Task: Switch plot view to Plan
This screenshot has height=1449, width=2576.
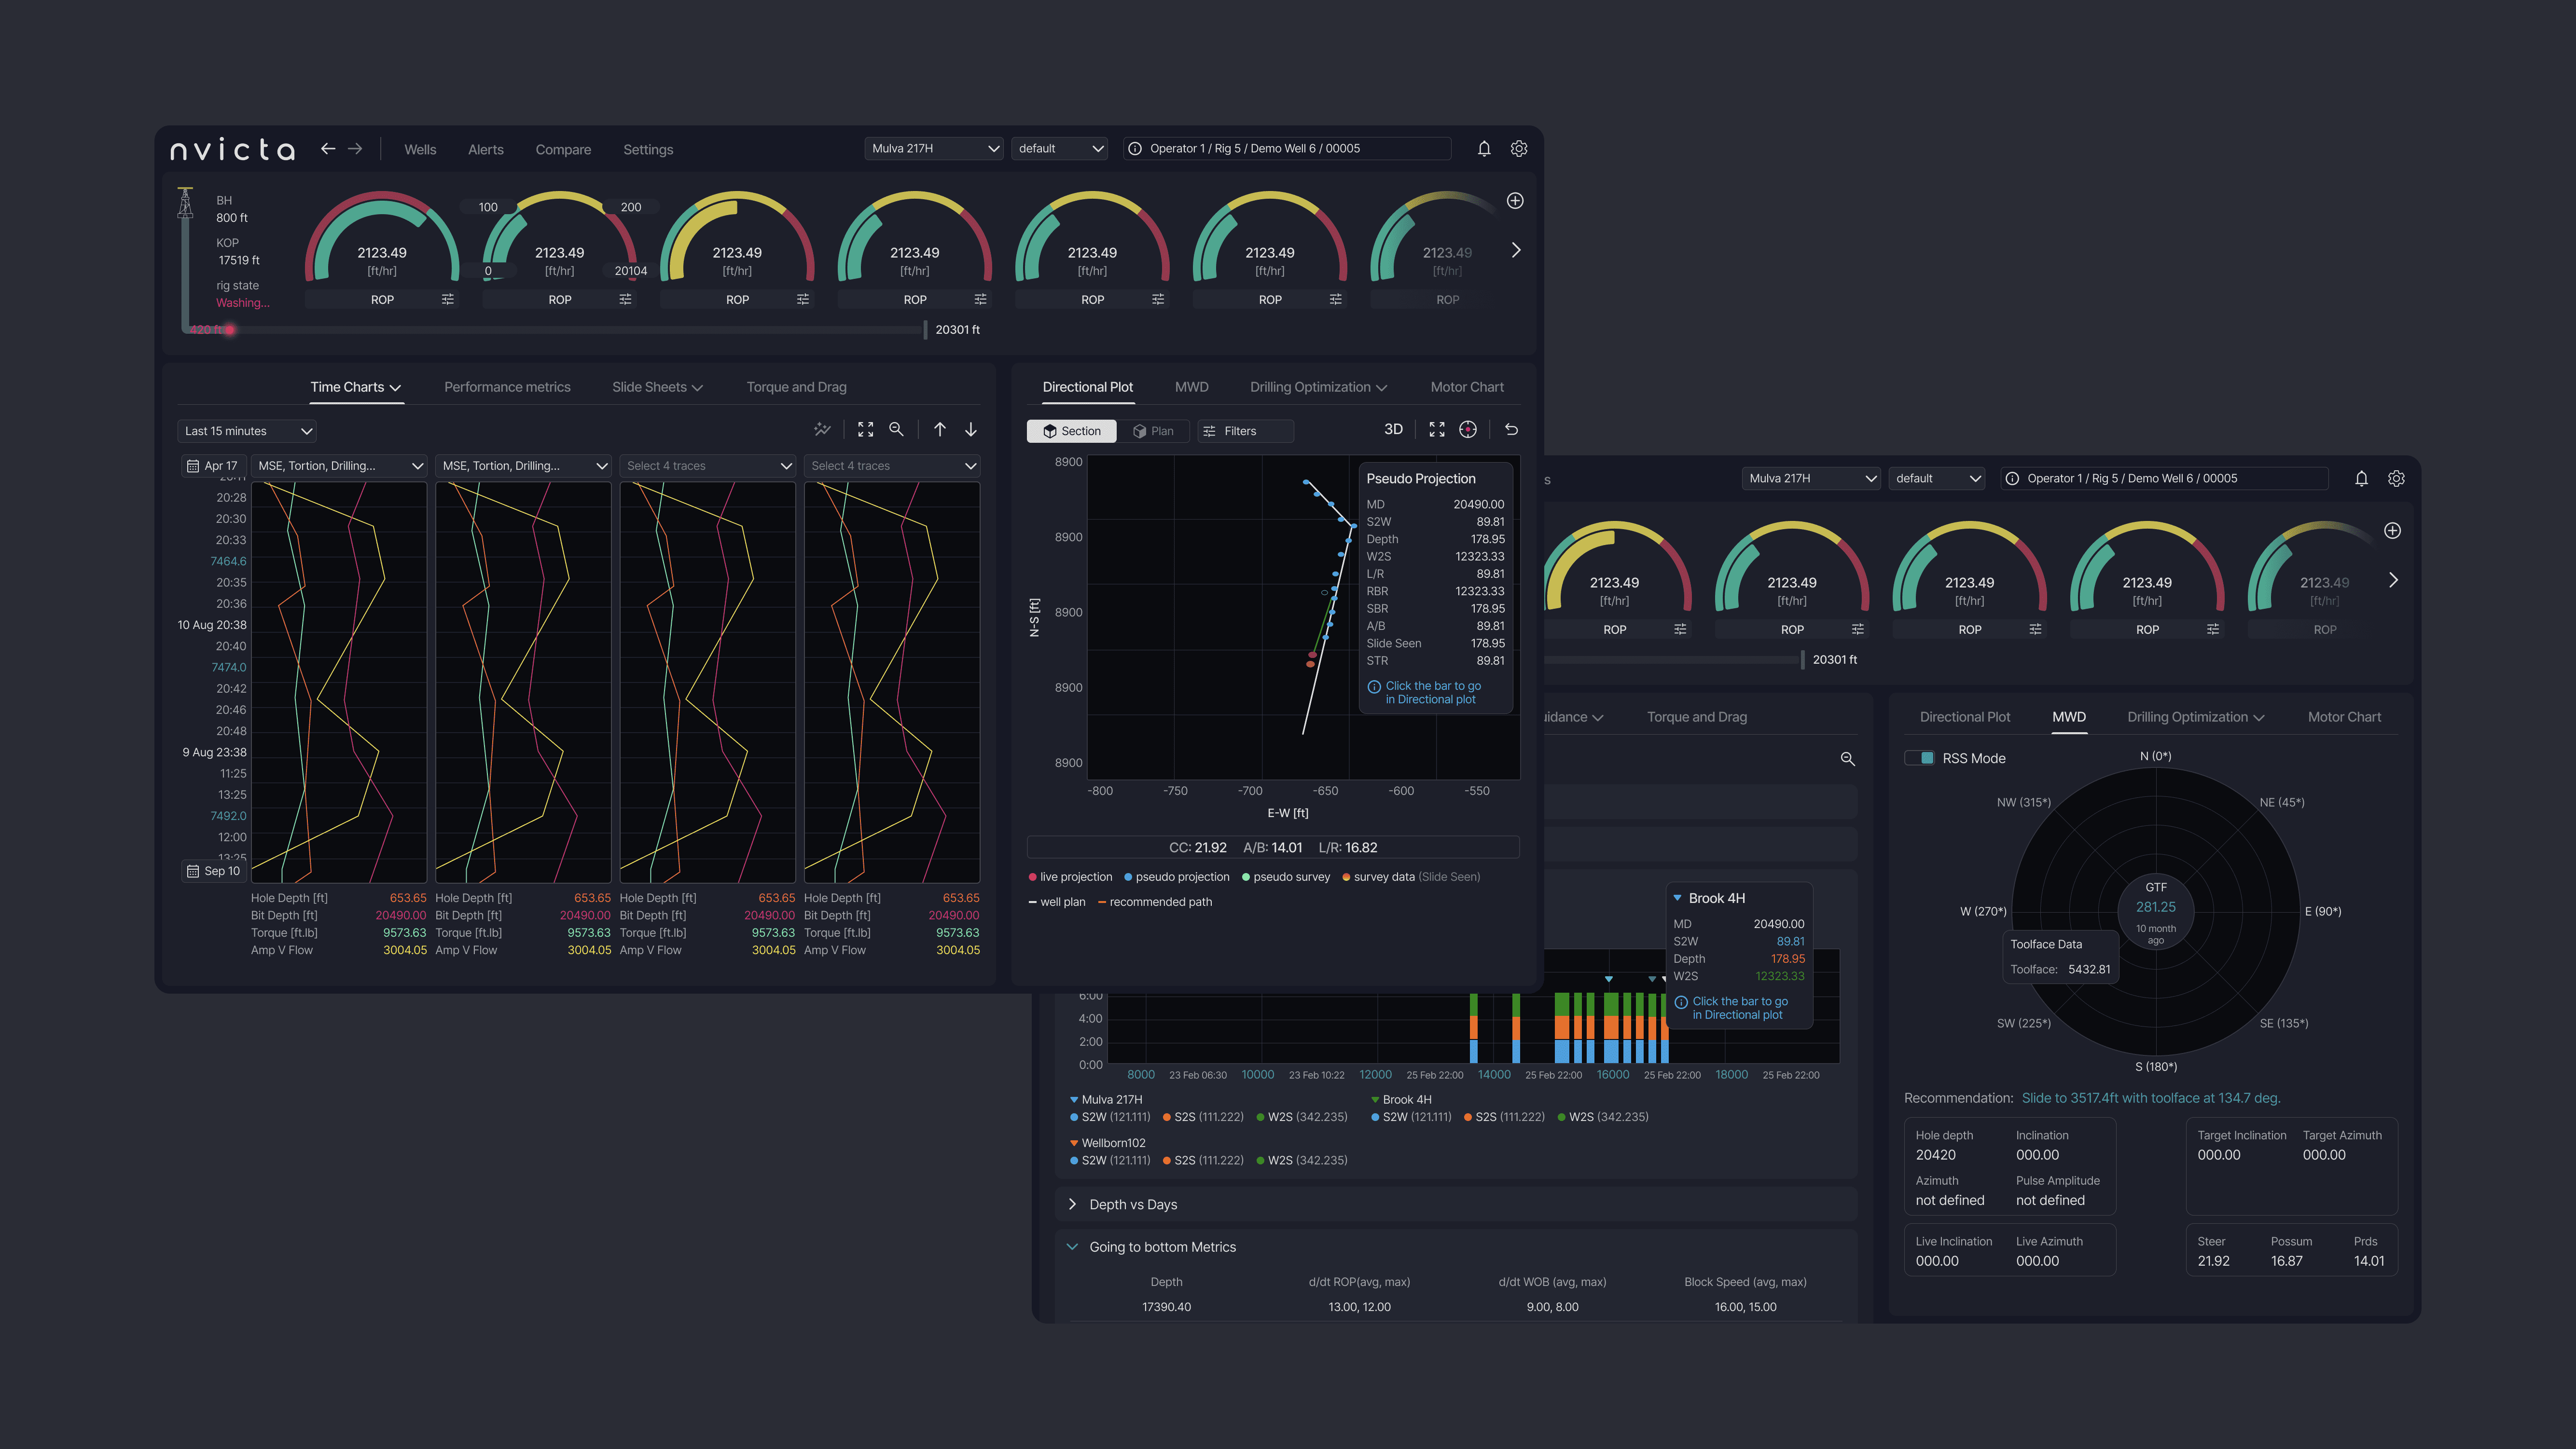Action: pyautogui.click(x=1153, y=431)
